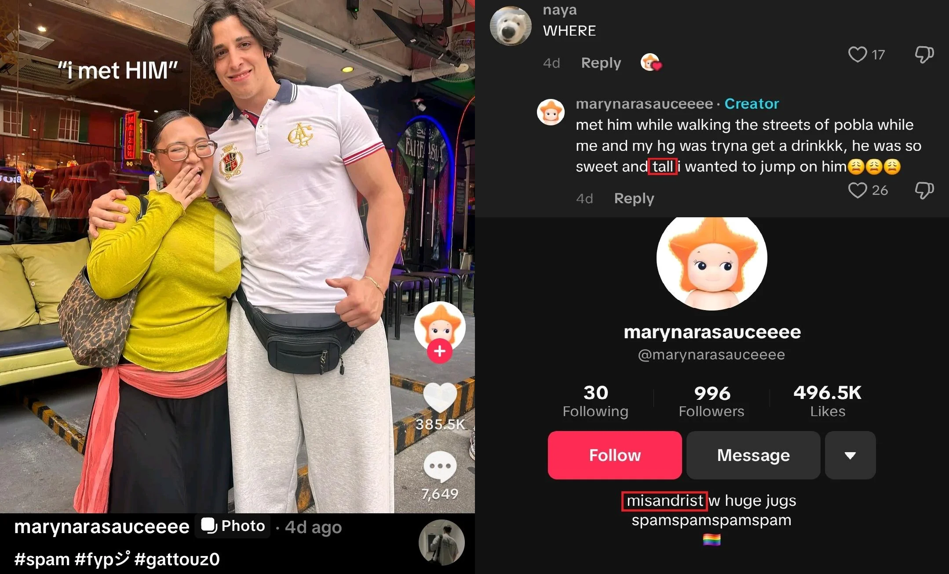Screen dimensions: 949x574
Task: Open naya's polar bear avatar
Action: 511,26
